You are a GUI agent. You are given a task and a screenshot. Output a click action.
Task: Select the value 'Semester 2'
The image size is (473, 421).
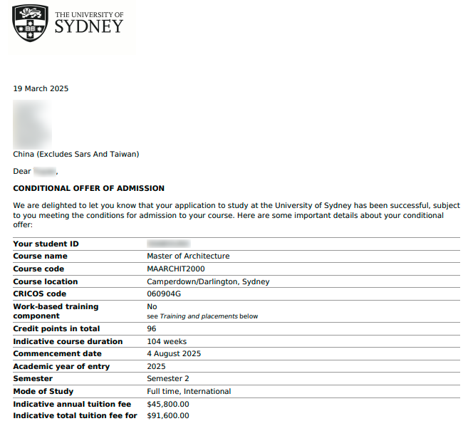[x=168, y=379]
